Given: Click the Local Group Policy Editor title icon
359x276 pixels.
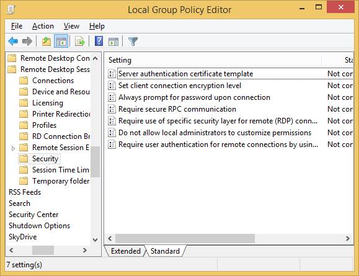Looking at the screenshot, I should 11,9.
